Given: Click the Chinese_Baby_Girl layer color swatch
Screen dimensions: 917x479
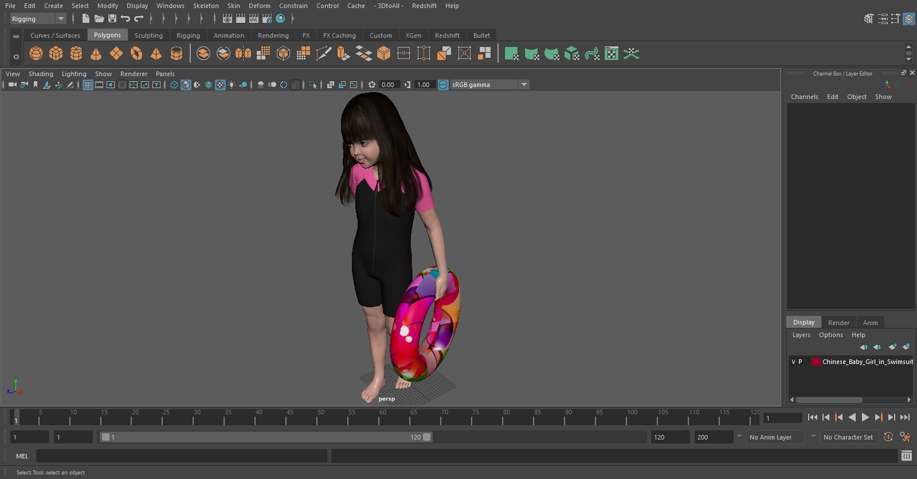Looking at the screenshot, I should pos(816,362).
